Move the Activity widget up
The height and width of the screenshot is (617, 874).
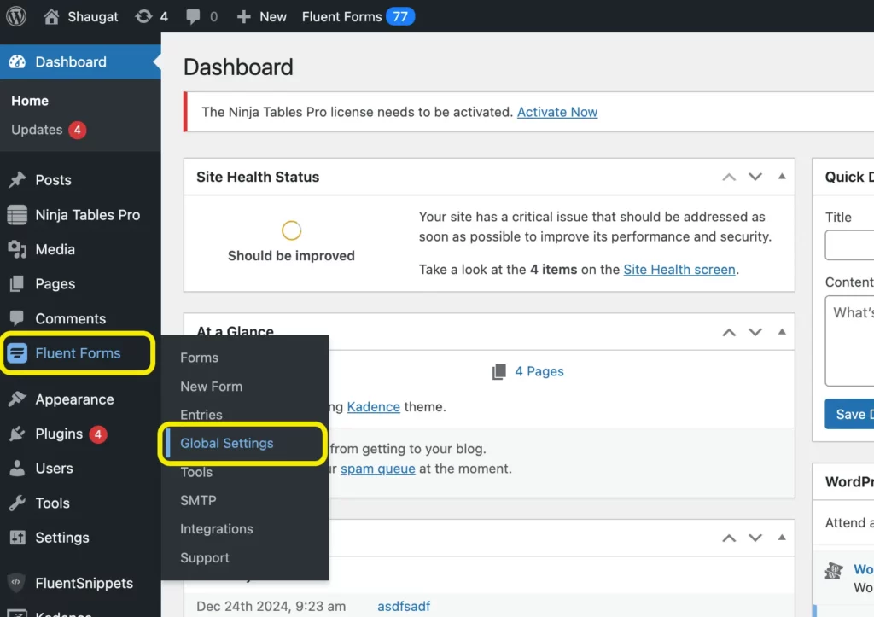(x=729, y=538)
